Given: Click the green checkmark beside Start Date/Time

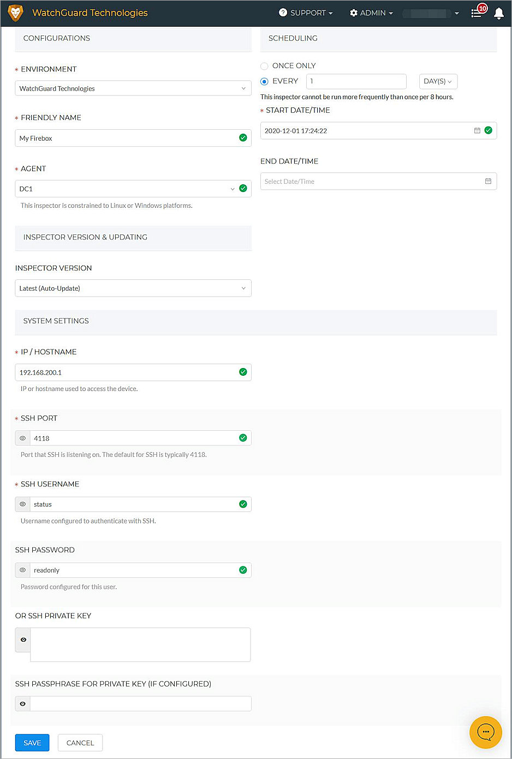Looking at the screenshot, I should pyautogui.click(x=489, y=130).
